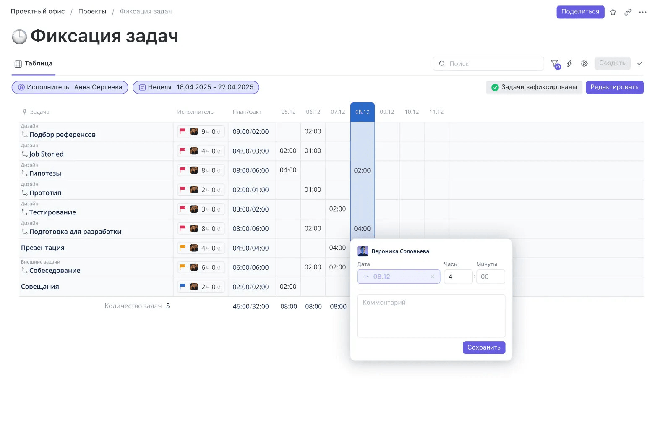This screenshot has width=655, height=444.
Task: Click red flag in Гипотезы row
Action: click(183, 170)
